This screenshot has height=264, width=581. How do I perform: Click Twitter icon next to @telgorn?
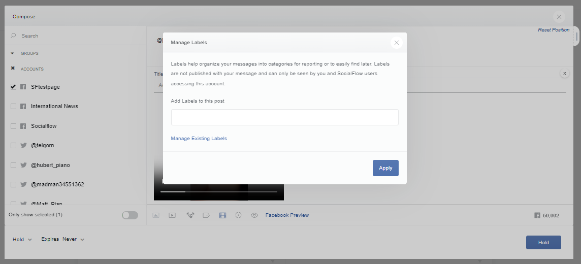[23, 145]
